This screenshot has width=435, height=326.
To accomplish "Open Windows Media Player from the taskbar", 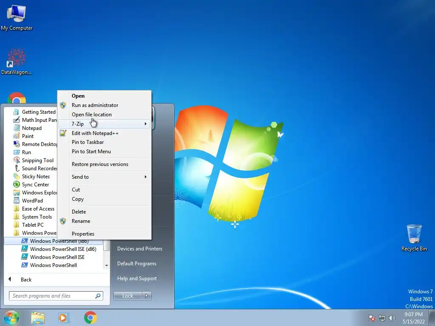I will [x=64, y=318].
